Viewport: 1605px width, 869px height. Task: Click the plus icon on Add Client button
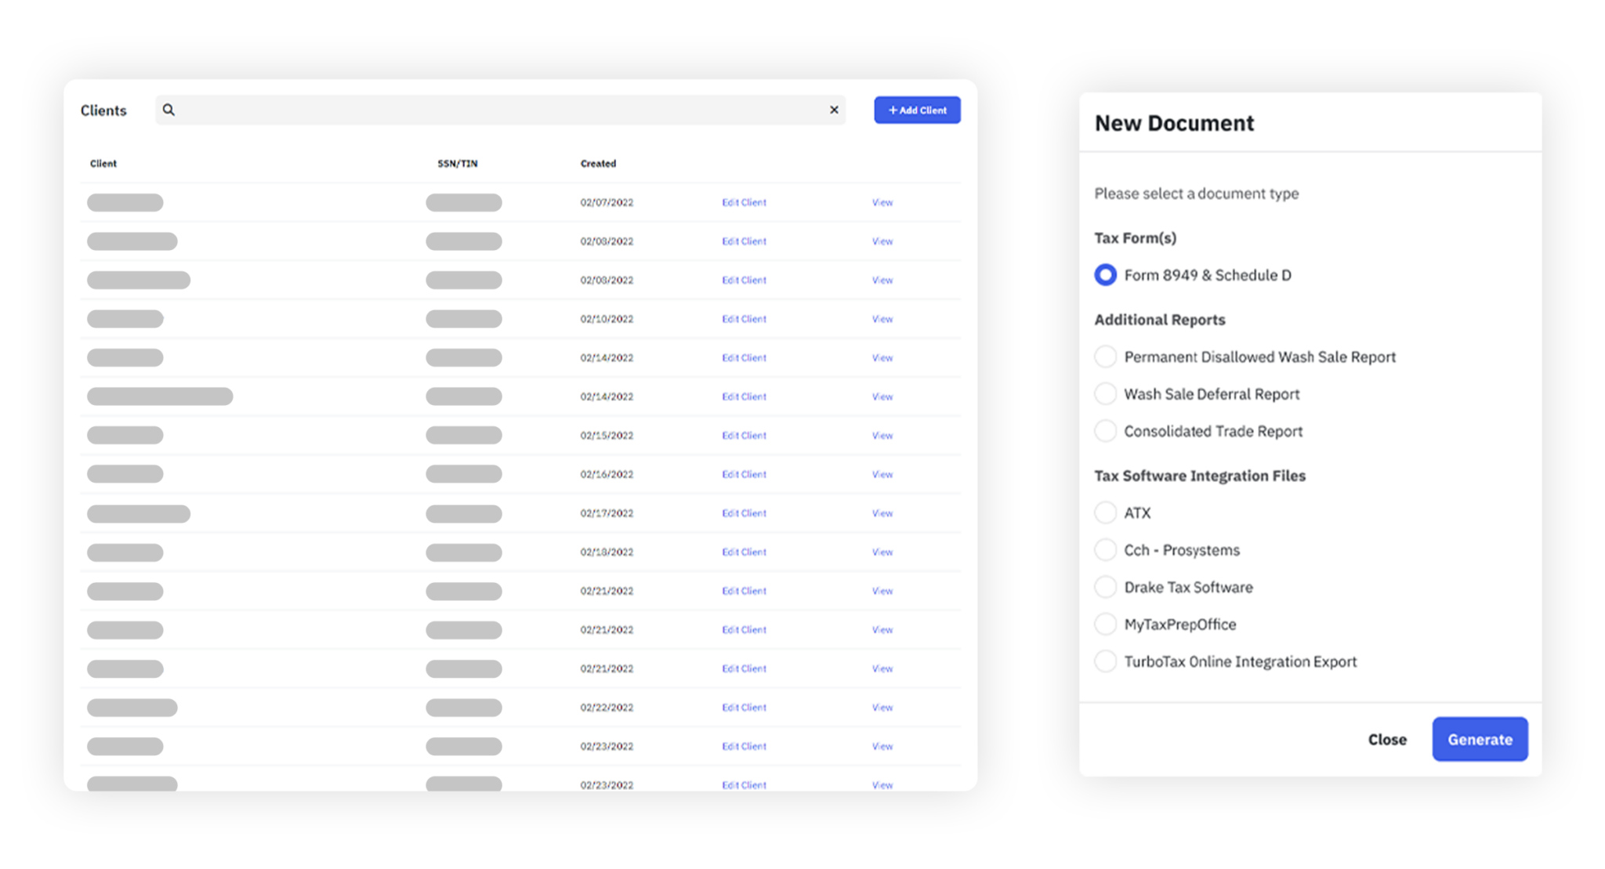(891, 110)
